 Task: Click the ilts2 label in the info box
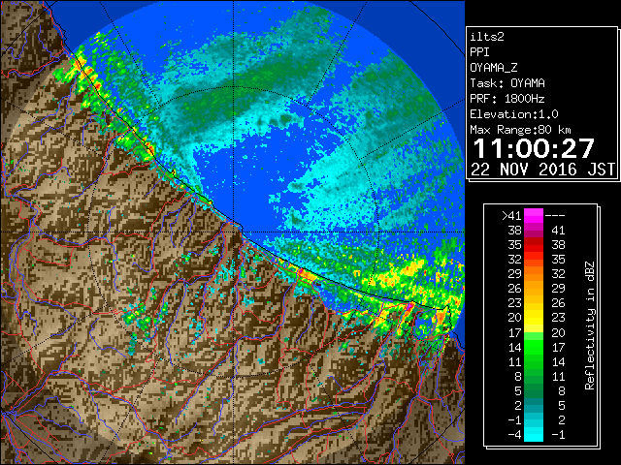(x=487, y=37)
